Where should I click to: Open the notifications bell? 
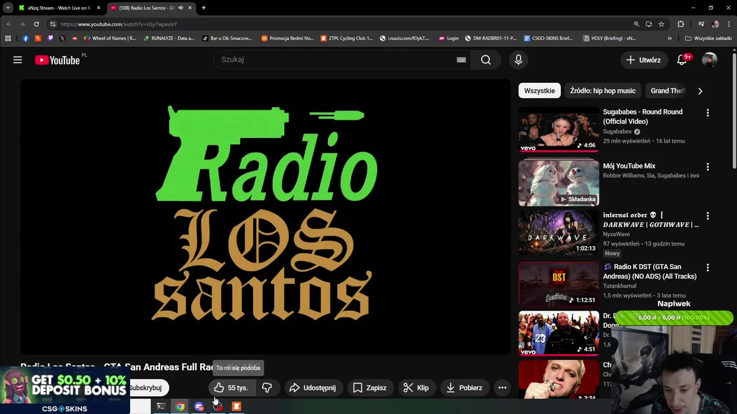(682, 60)
